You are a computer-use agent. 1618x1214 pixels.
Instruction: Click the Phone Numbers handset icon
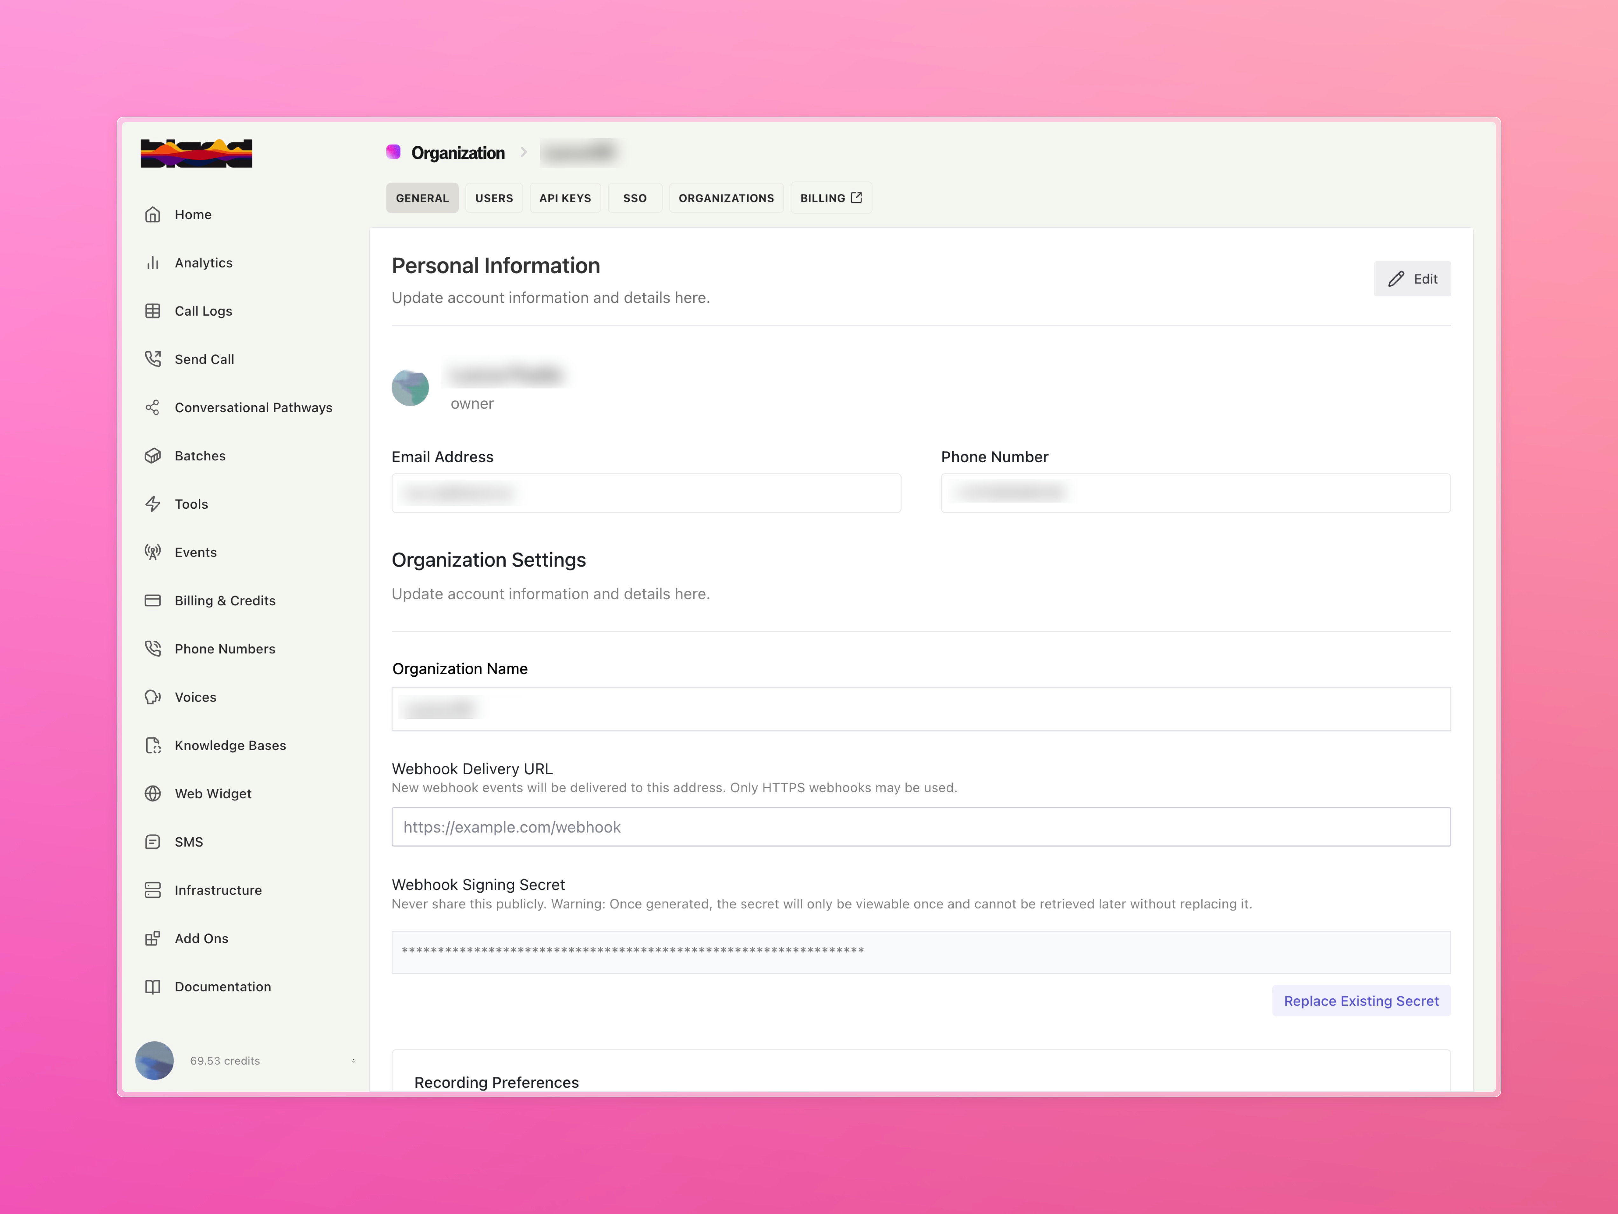(153, 649)
